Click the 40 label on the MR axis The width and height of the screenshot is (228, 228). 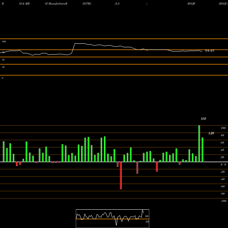coord(223,150)
